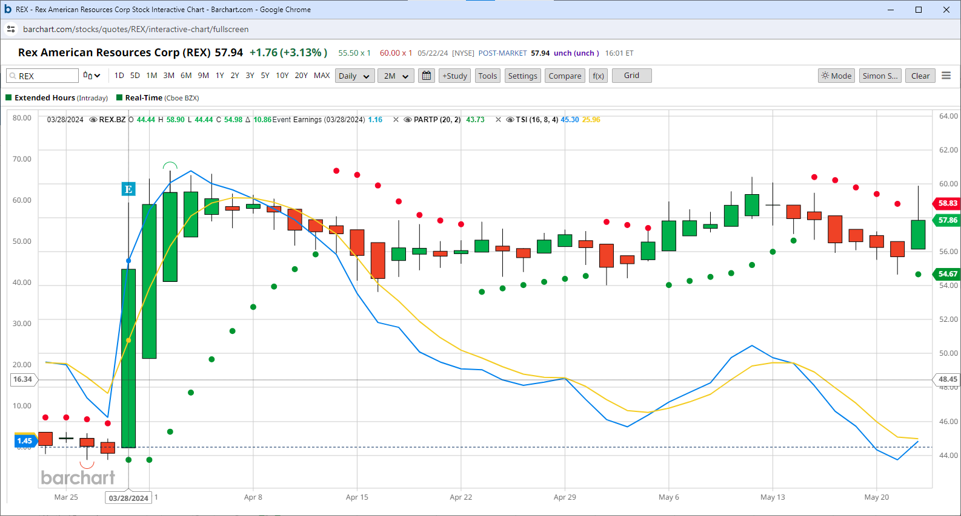Viewport: 961px width, 516px height.
Task: Select the 1D time range
Action: click(119, 76)
